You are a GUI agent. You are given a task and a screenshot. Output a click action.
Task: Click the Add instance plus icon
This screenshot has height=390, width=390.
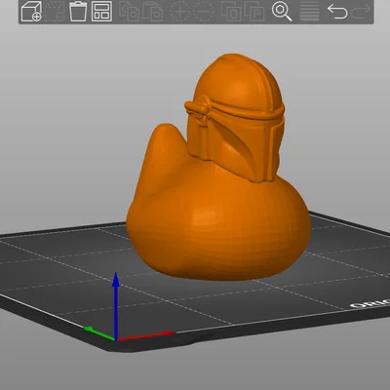[179, 12]
